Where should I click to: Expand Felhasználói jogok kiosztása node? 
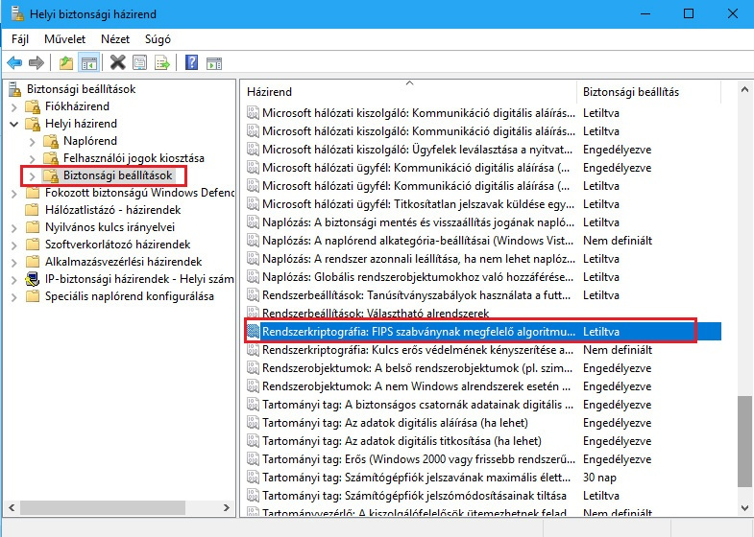[x=33, y=158]
